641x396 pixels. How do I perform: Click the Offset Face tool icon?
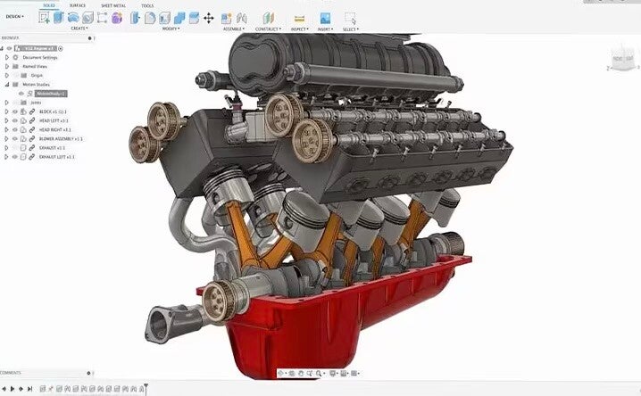click(x=194, y=18)
